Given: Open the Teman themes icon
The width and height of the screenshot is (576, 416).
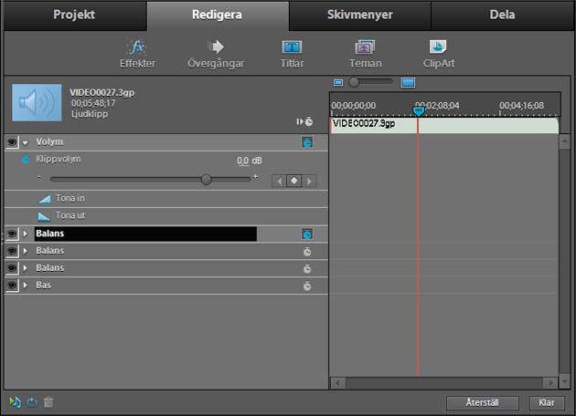Looking at the screenshot, I should point(365,54).
